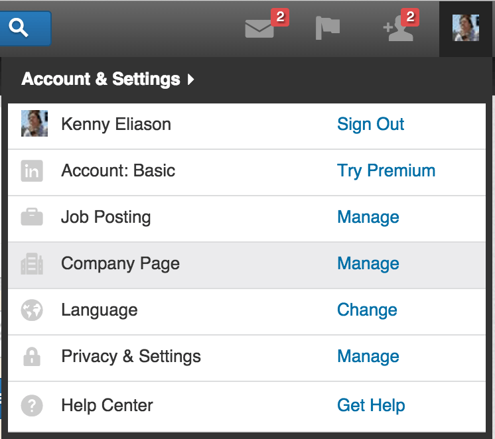The image size is (495, 439).
Task: Click the blue search magnifier button
Action: tap(25, 28)
